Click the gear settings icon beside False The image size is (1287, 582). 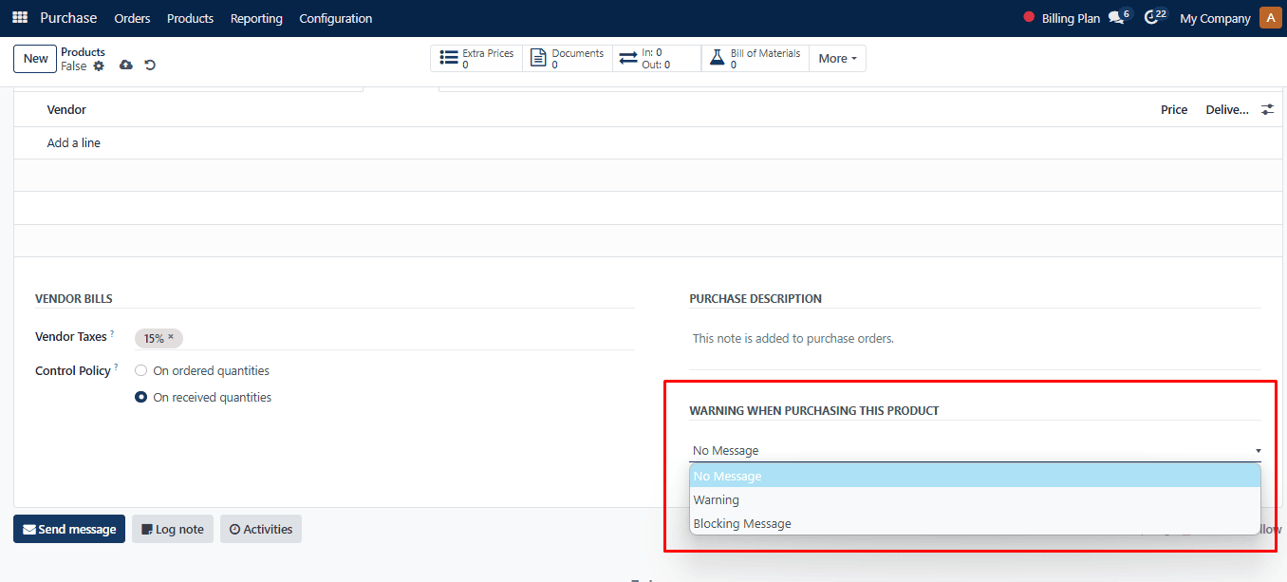[99, 66]
